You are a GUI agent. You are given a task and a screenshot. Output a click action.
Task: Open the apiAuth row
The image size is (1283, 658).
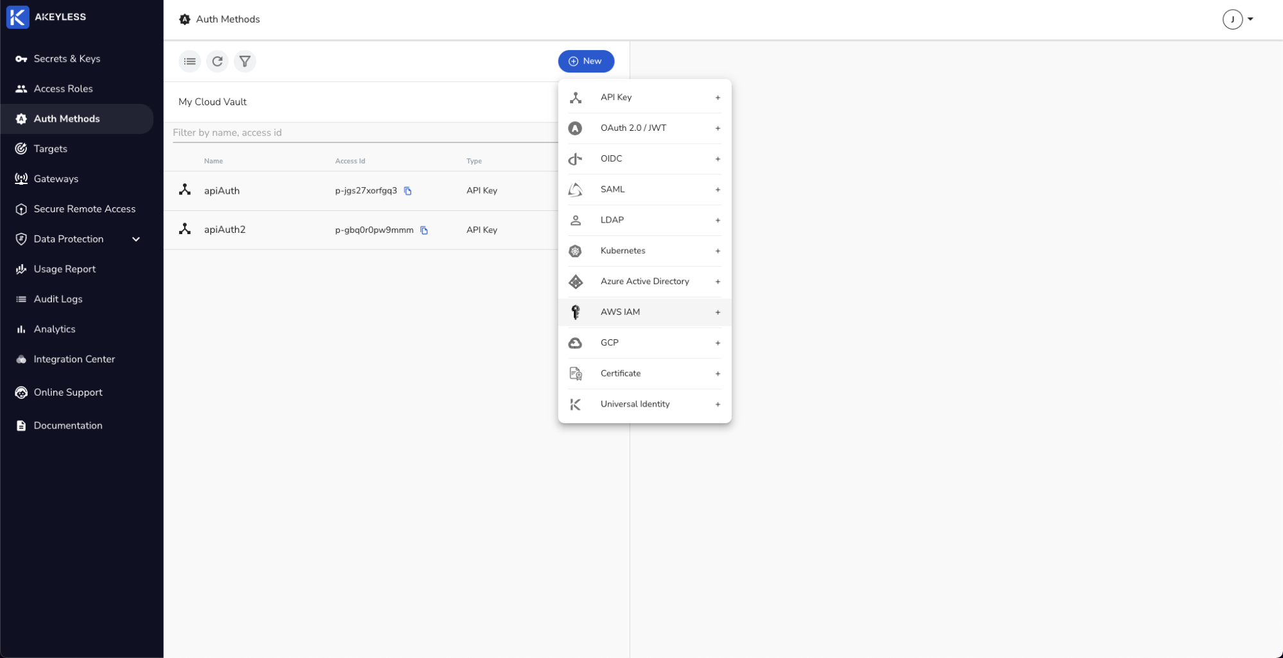[361, 190]
